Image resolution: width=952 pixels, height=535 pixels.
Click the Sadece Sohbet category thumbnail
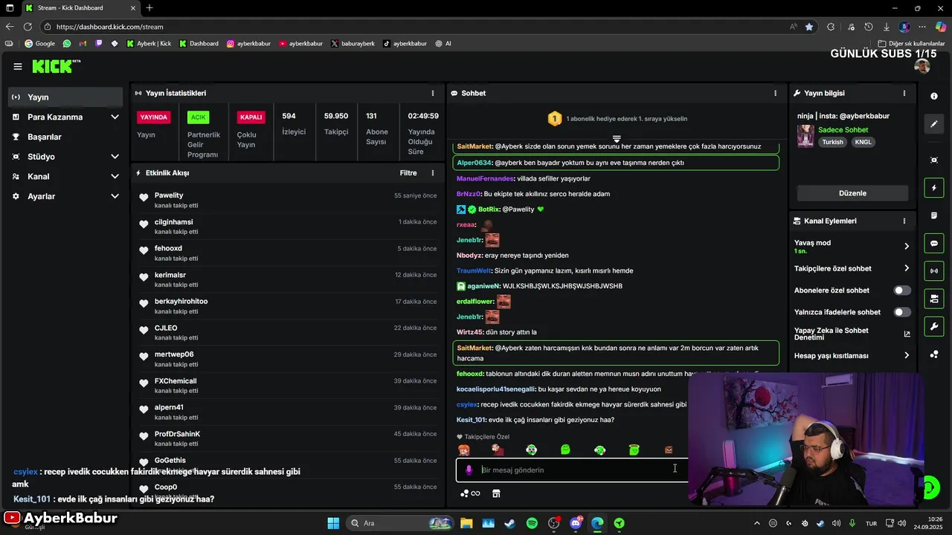(x=805, y=136)
